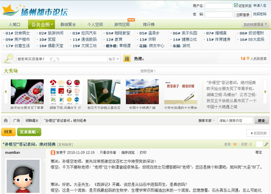This screenshot has height=194, width=271.
Task: Focus the 请输入搜索内容 field
Action: tap(235, 121)
